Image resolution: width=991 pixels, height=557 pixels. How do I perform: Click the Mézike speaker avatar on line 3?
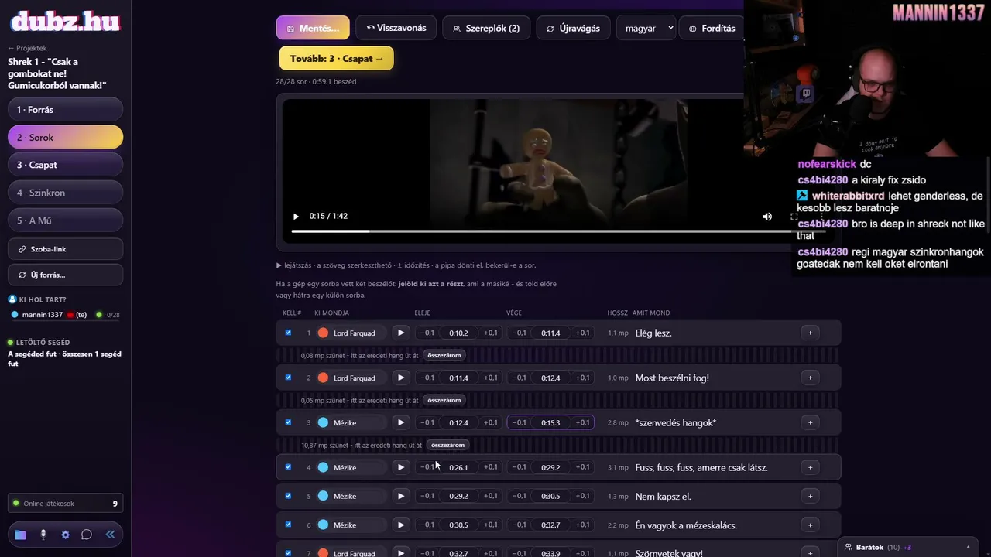tap(323, 422)
